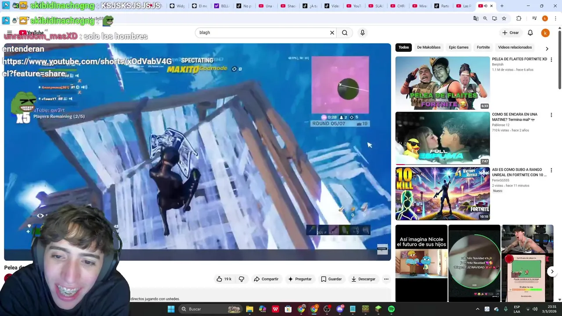The image size is (562, 316).
Task: Open YouTube notifications bell
Action: 530,32
